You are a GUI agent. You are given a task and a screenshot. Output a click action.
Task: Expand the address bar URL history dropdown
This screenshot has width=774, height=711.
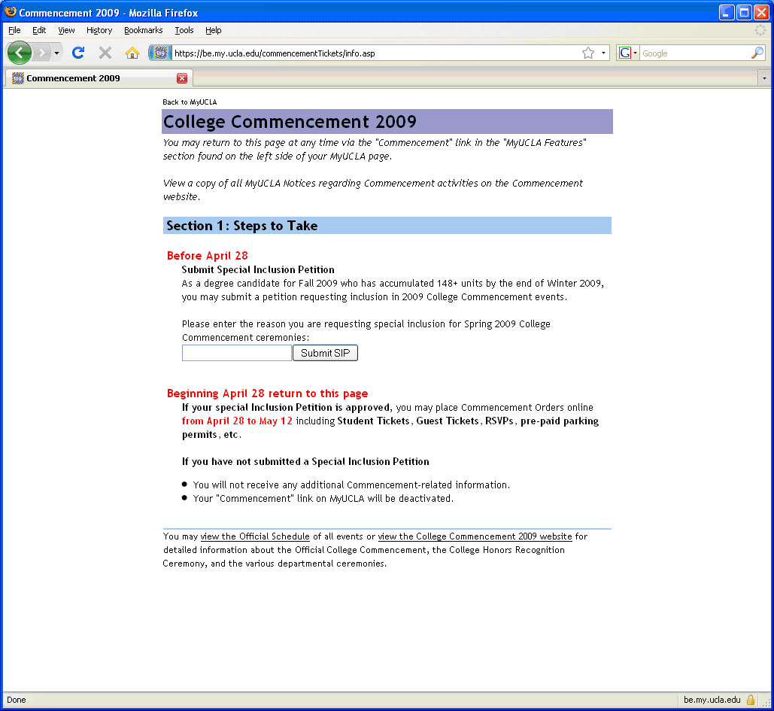click(603, 53)
